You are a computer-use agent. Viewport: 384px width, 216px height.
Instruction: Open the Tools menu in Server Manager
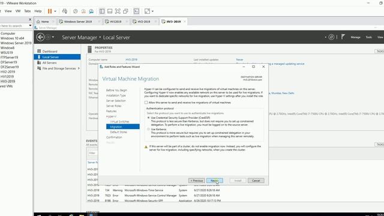(368, 37)
